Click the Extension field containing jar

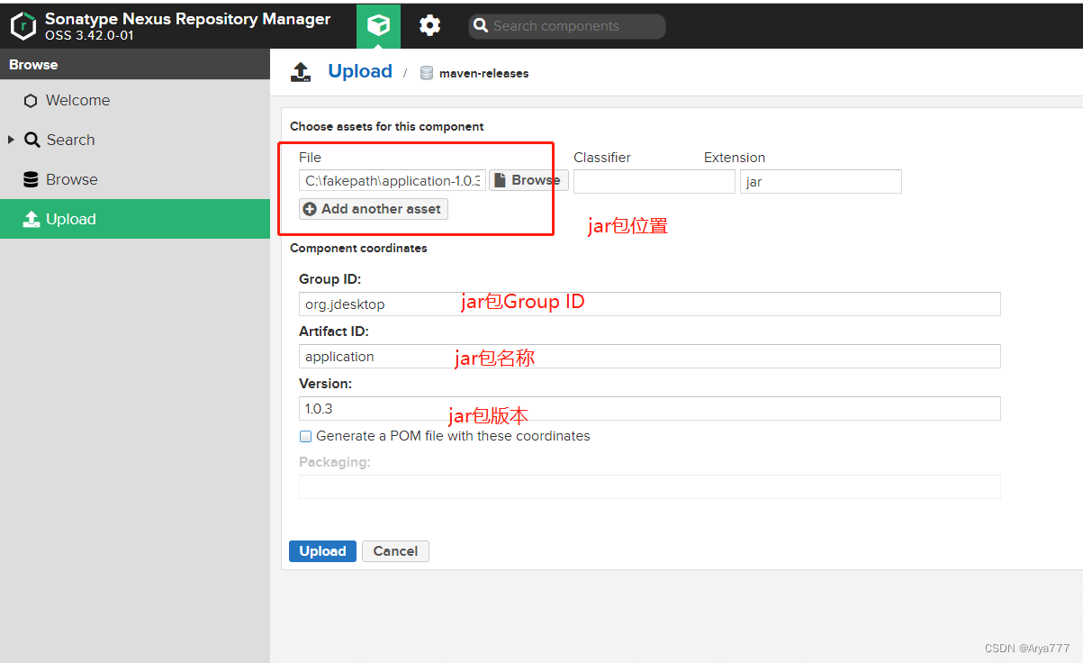point(821,181)
